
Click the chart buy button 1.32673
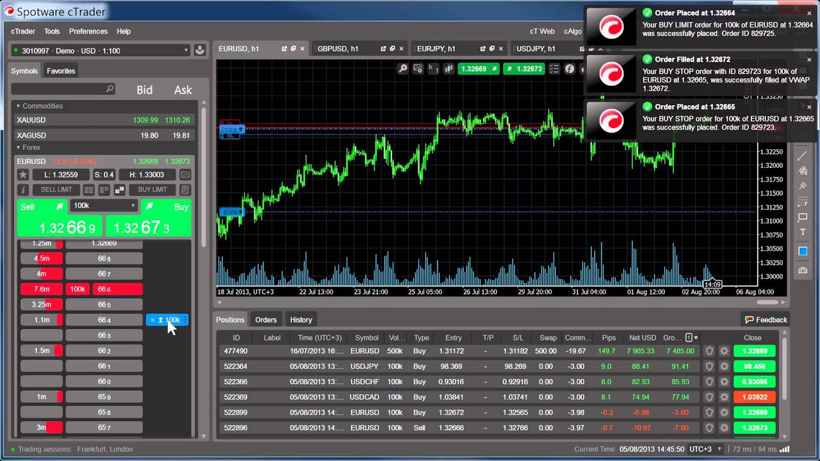pyautogui.click(x=523, y=69)
